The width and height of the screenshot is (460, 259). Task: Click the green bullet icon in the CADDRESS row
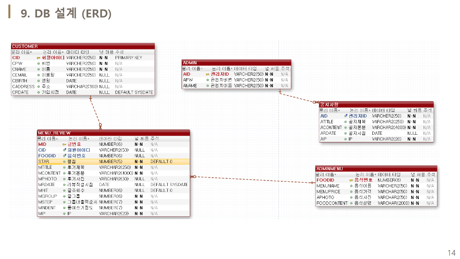click(38, 87)
